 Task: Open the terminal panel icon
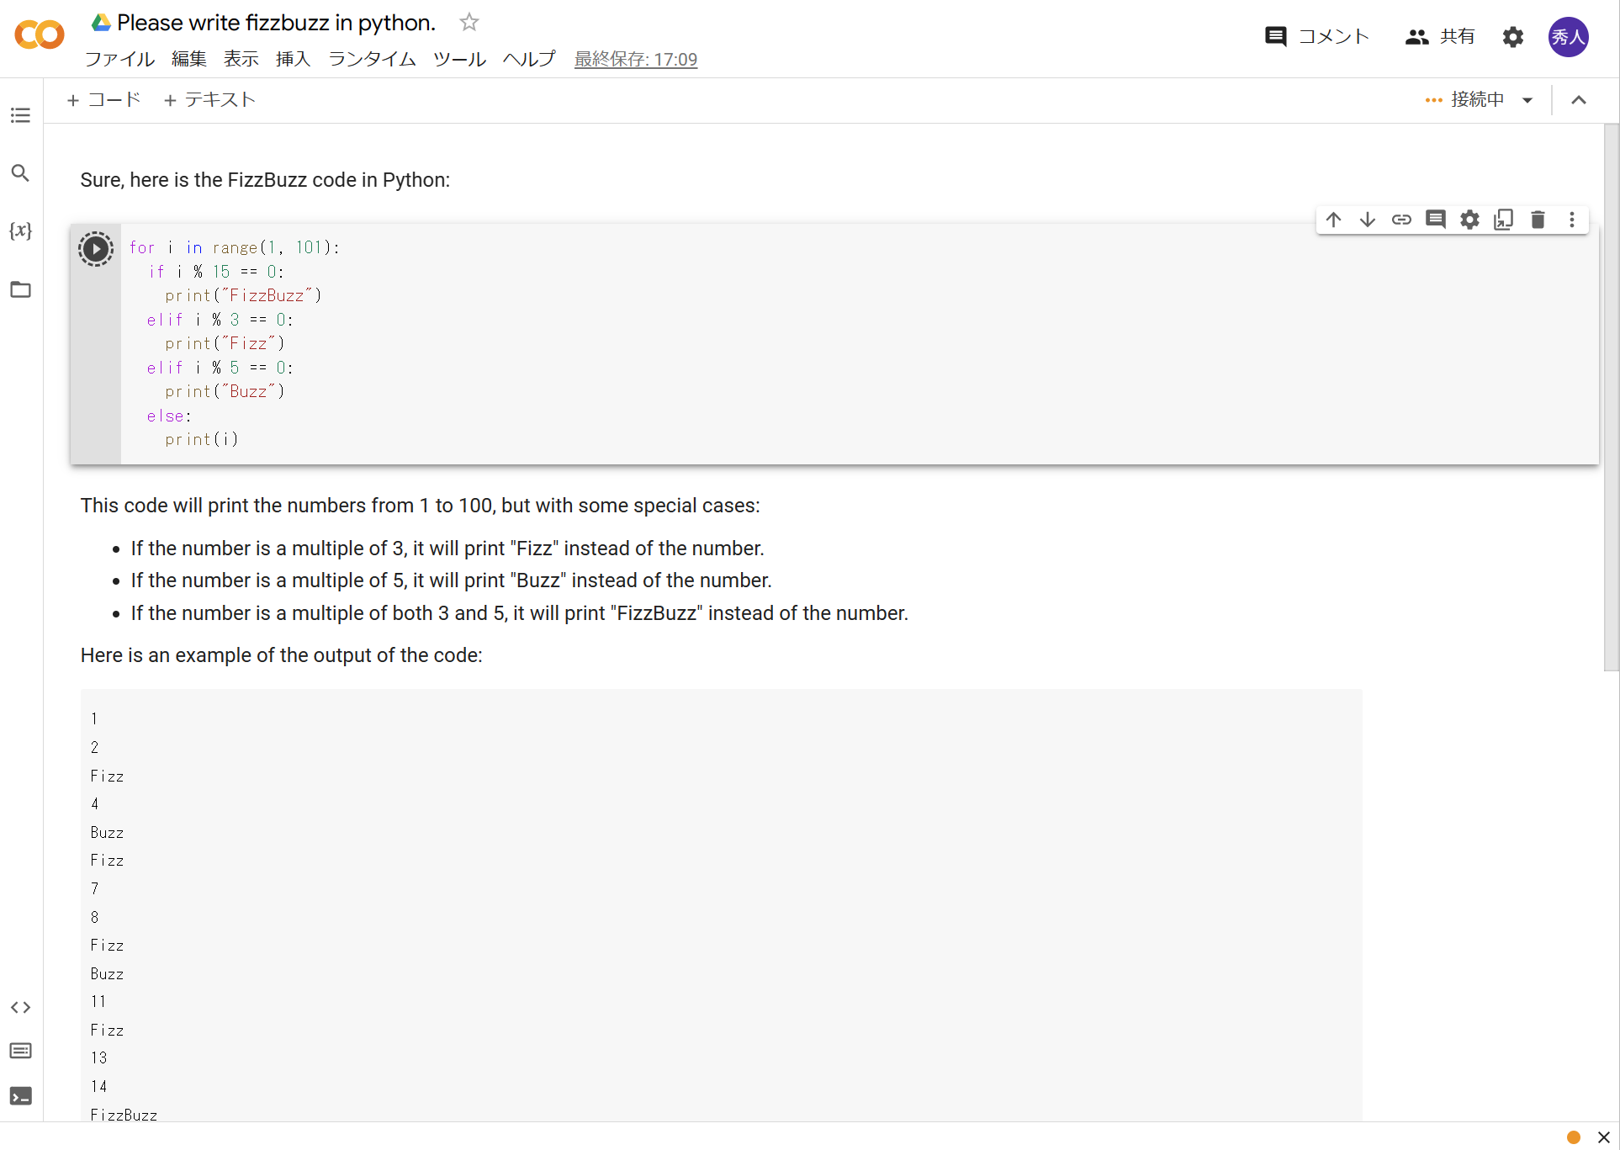tap(21, 1095)
